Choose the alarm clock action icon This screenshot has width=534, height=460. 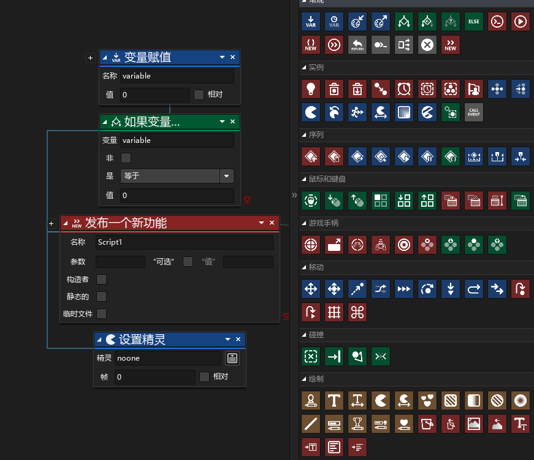(404, 89)
